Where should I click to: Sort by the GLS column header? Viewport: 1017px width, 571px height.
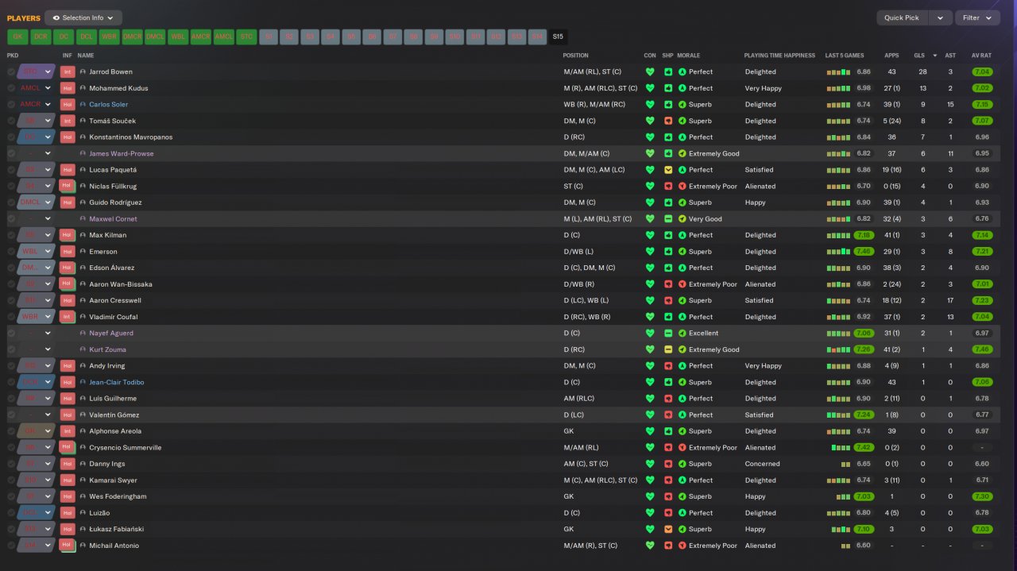919,56
